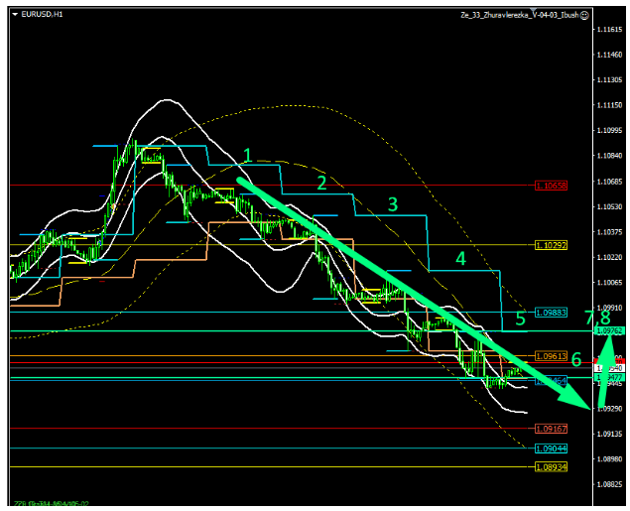Click the green 1.09762 price axis marker

click(x=609, y=330)
